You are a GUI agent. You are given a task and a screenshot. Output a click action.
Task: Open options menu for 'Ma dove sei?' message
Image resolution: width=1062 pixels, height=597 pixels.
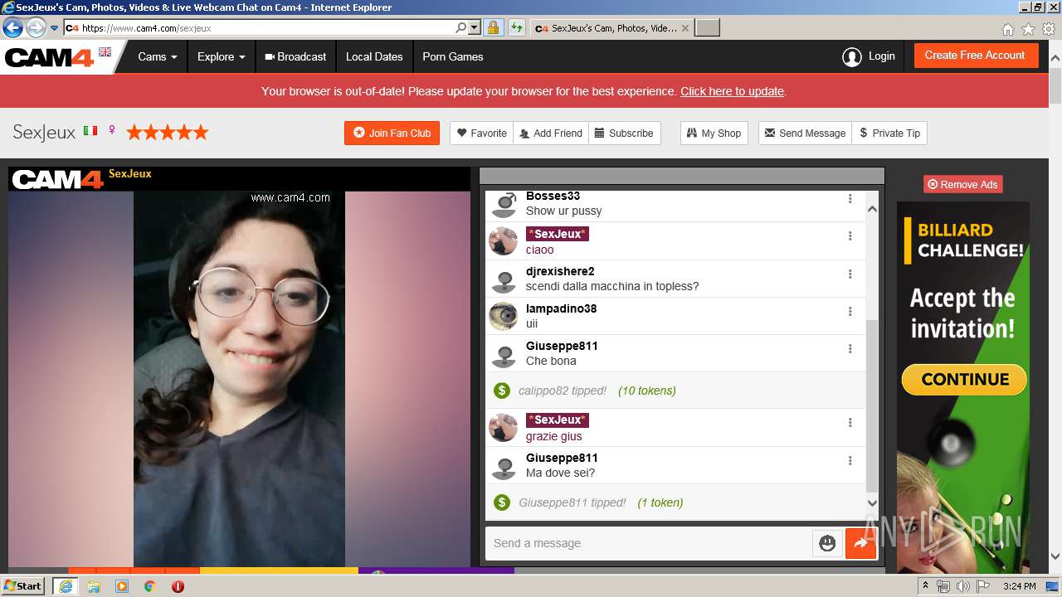(x=850, y=461)
